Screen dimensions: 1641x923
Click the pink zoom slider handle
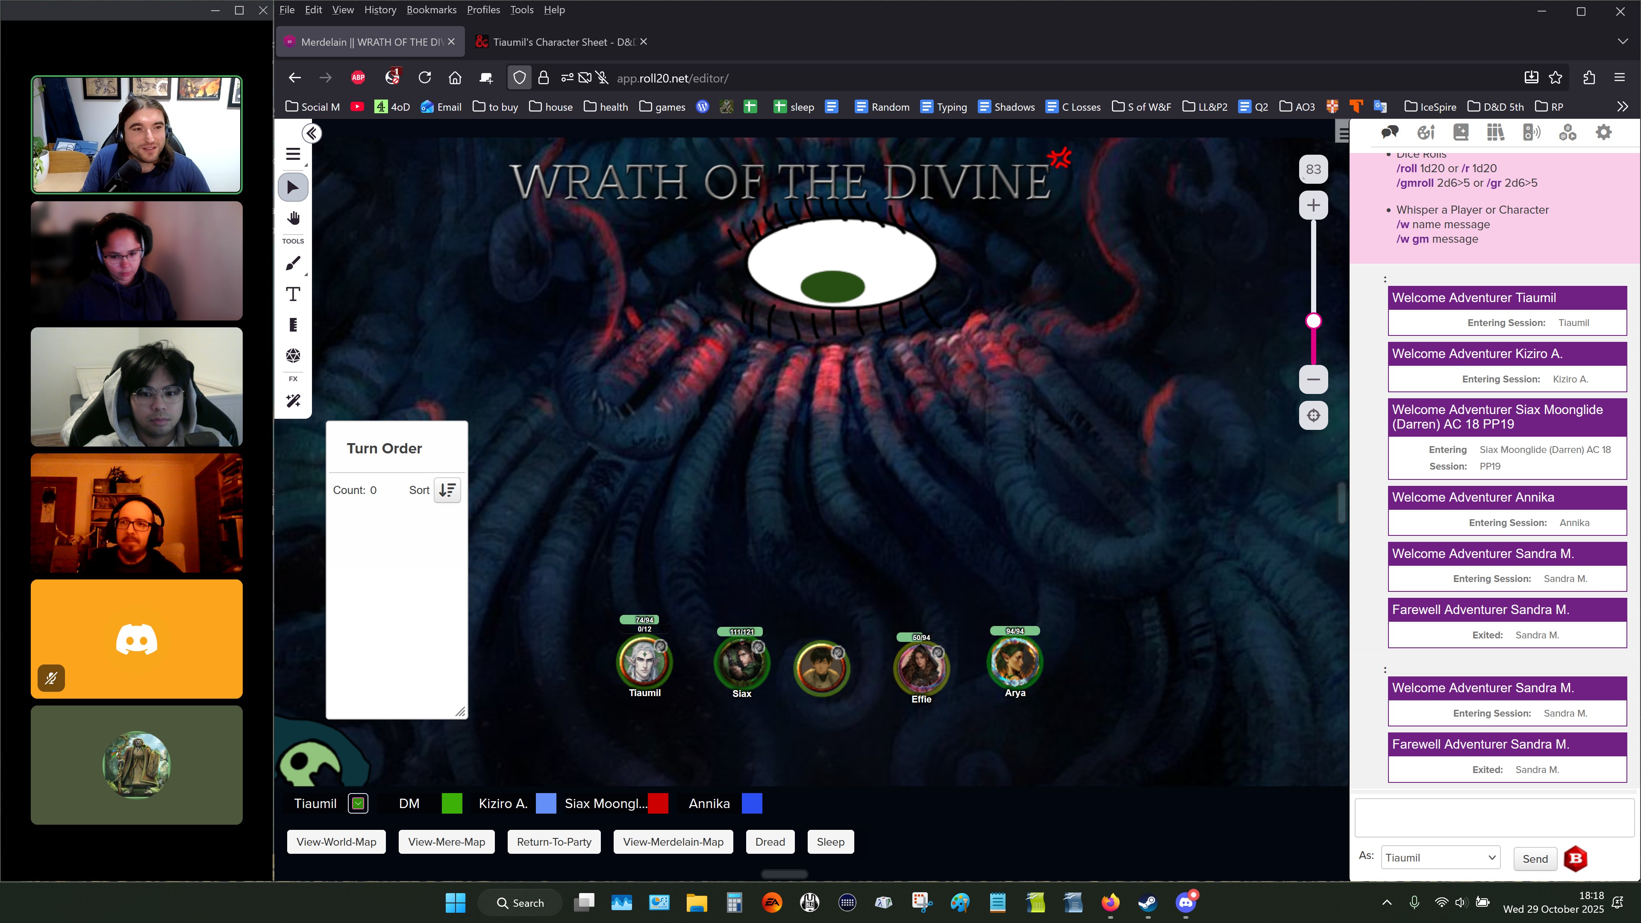pyautogui.click(x=1313, y=321)
